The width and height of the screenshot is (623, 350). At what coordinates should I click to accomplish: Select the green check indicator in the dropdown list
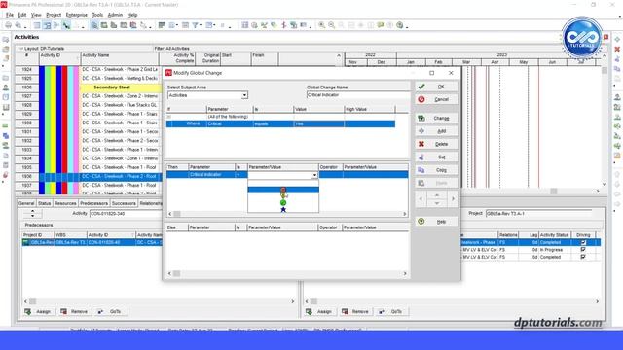283,203
